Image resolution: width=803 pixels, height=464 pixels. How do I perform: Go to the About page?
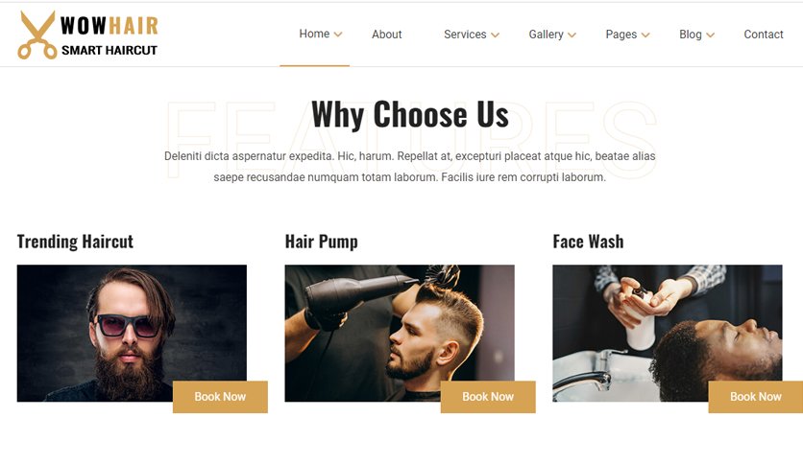coord(387,35)
